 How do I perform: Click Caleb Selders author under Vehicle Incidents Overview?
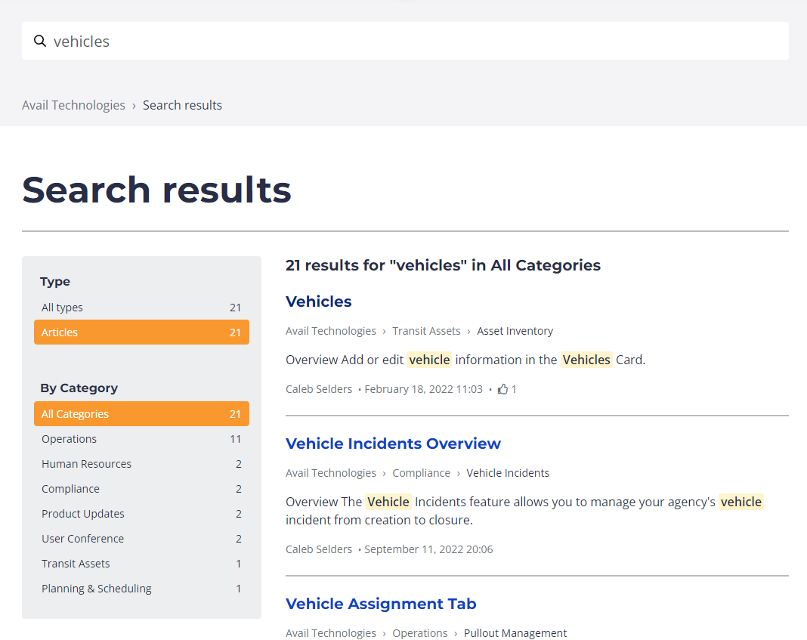(x=319, y=549)
